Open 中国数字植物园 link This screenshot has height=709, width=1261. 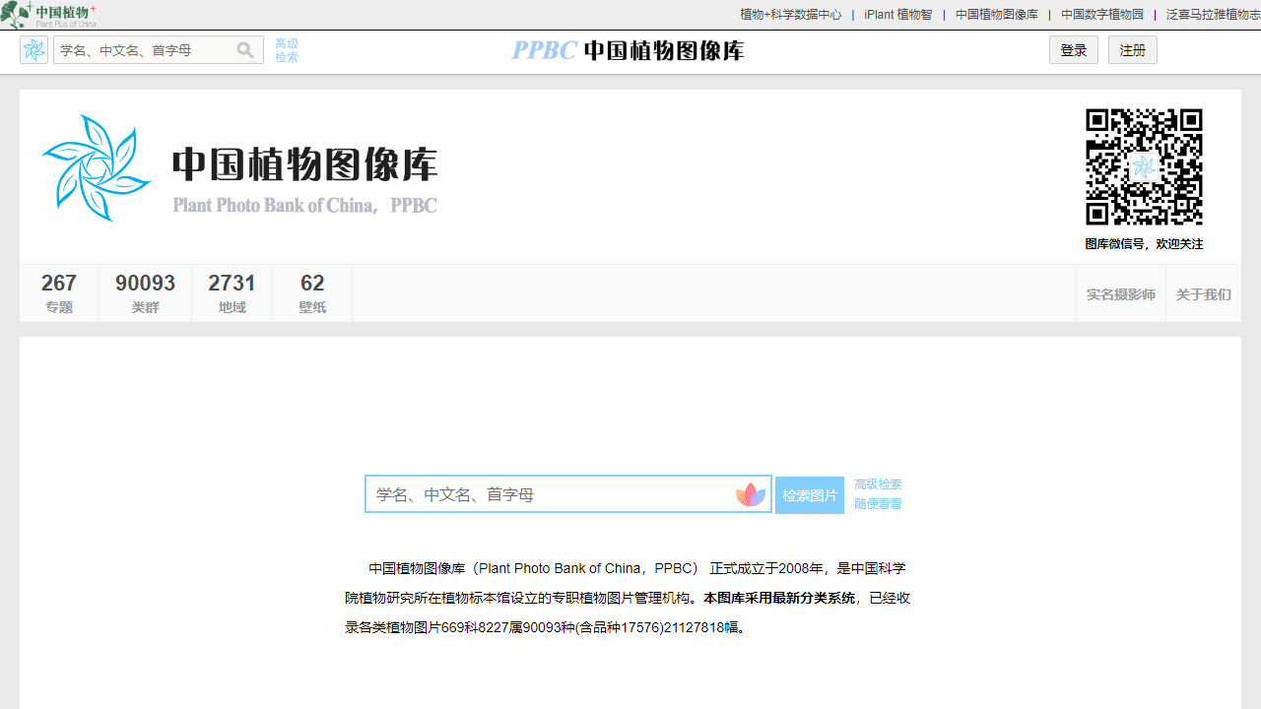[1102, 15]
